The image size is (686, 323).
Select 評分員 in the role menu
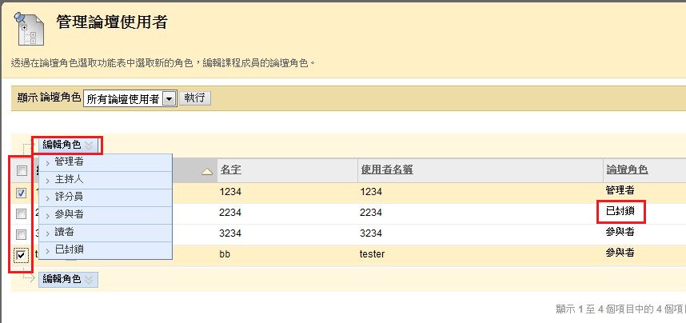click(70, 197)
